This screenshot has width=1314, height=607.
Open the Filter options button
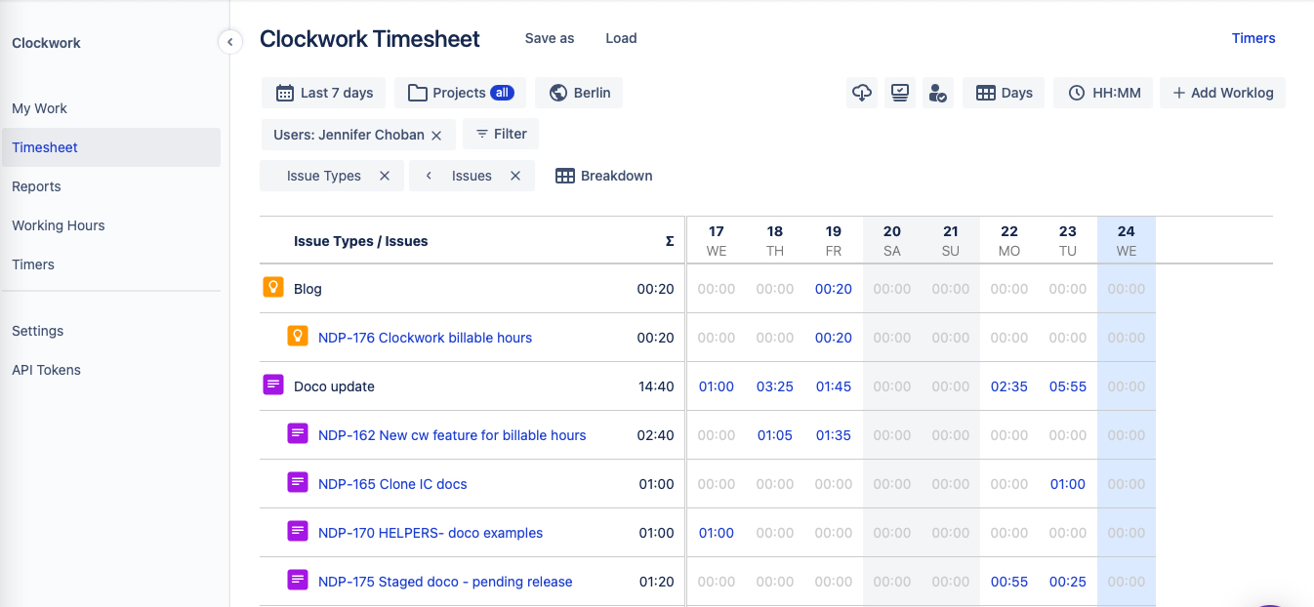[501, 134]
